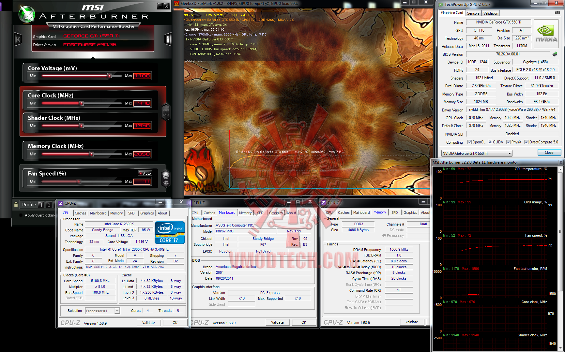This screenshot has width=565, height=352.
Task: Click the User Define fan speed icon
Action: 166,178
